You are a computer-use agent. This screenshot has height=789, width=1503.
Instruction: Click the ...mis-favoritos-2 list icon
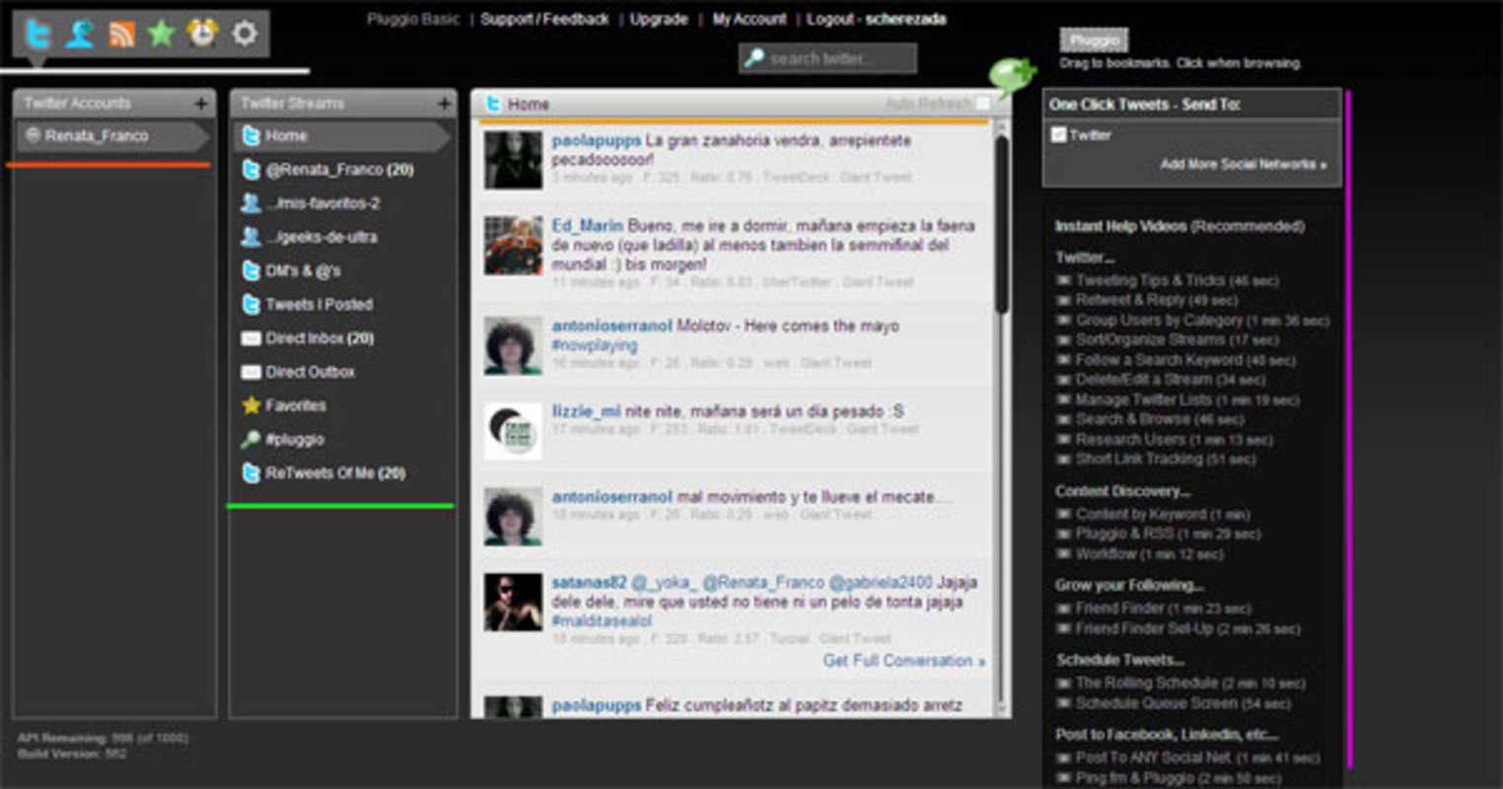click(250, 203)
